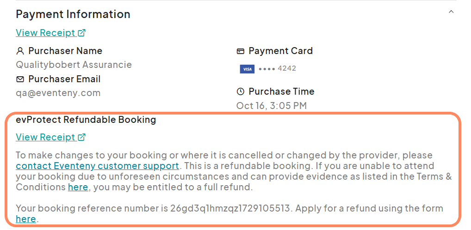Open Terms & Conditions "here" link
471x230 pixels.
[x=78, y=187]
